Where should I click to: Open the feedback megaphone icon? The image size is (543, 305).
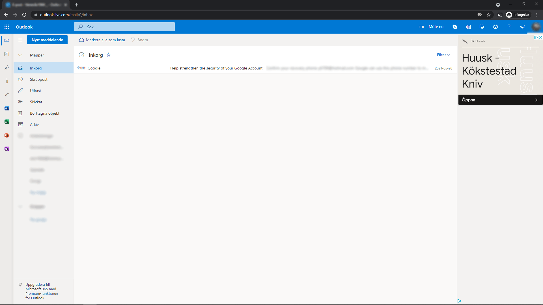[x=523, y=27]
